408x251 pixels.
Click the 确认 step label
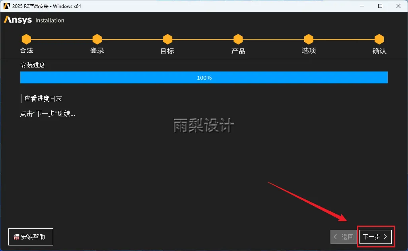click(379, 51)
